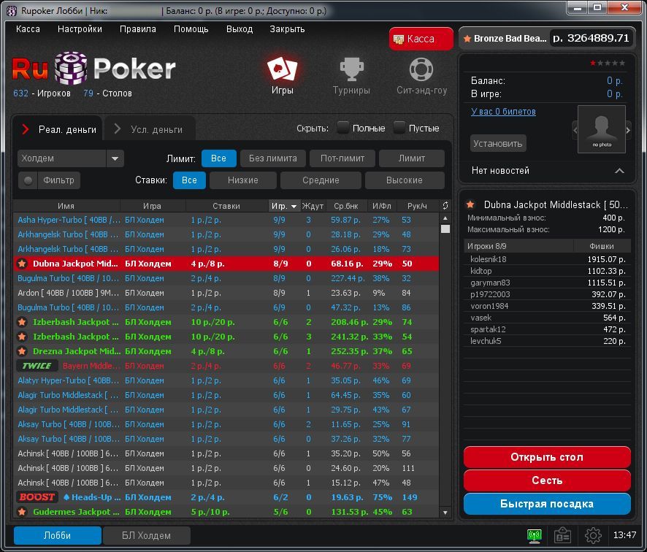Image resolution: width=647 pixels, height=552 pixels.
Task: Click the table list vertical scrollbar thumb
Action: tap(445, 229)
